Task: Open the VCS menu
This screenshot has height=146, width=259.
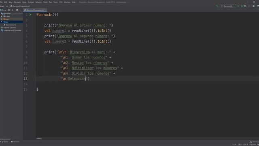Action: pyautogui.click(x=61, y=2)
